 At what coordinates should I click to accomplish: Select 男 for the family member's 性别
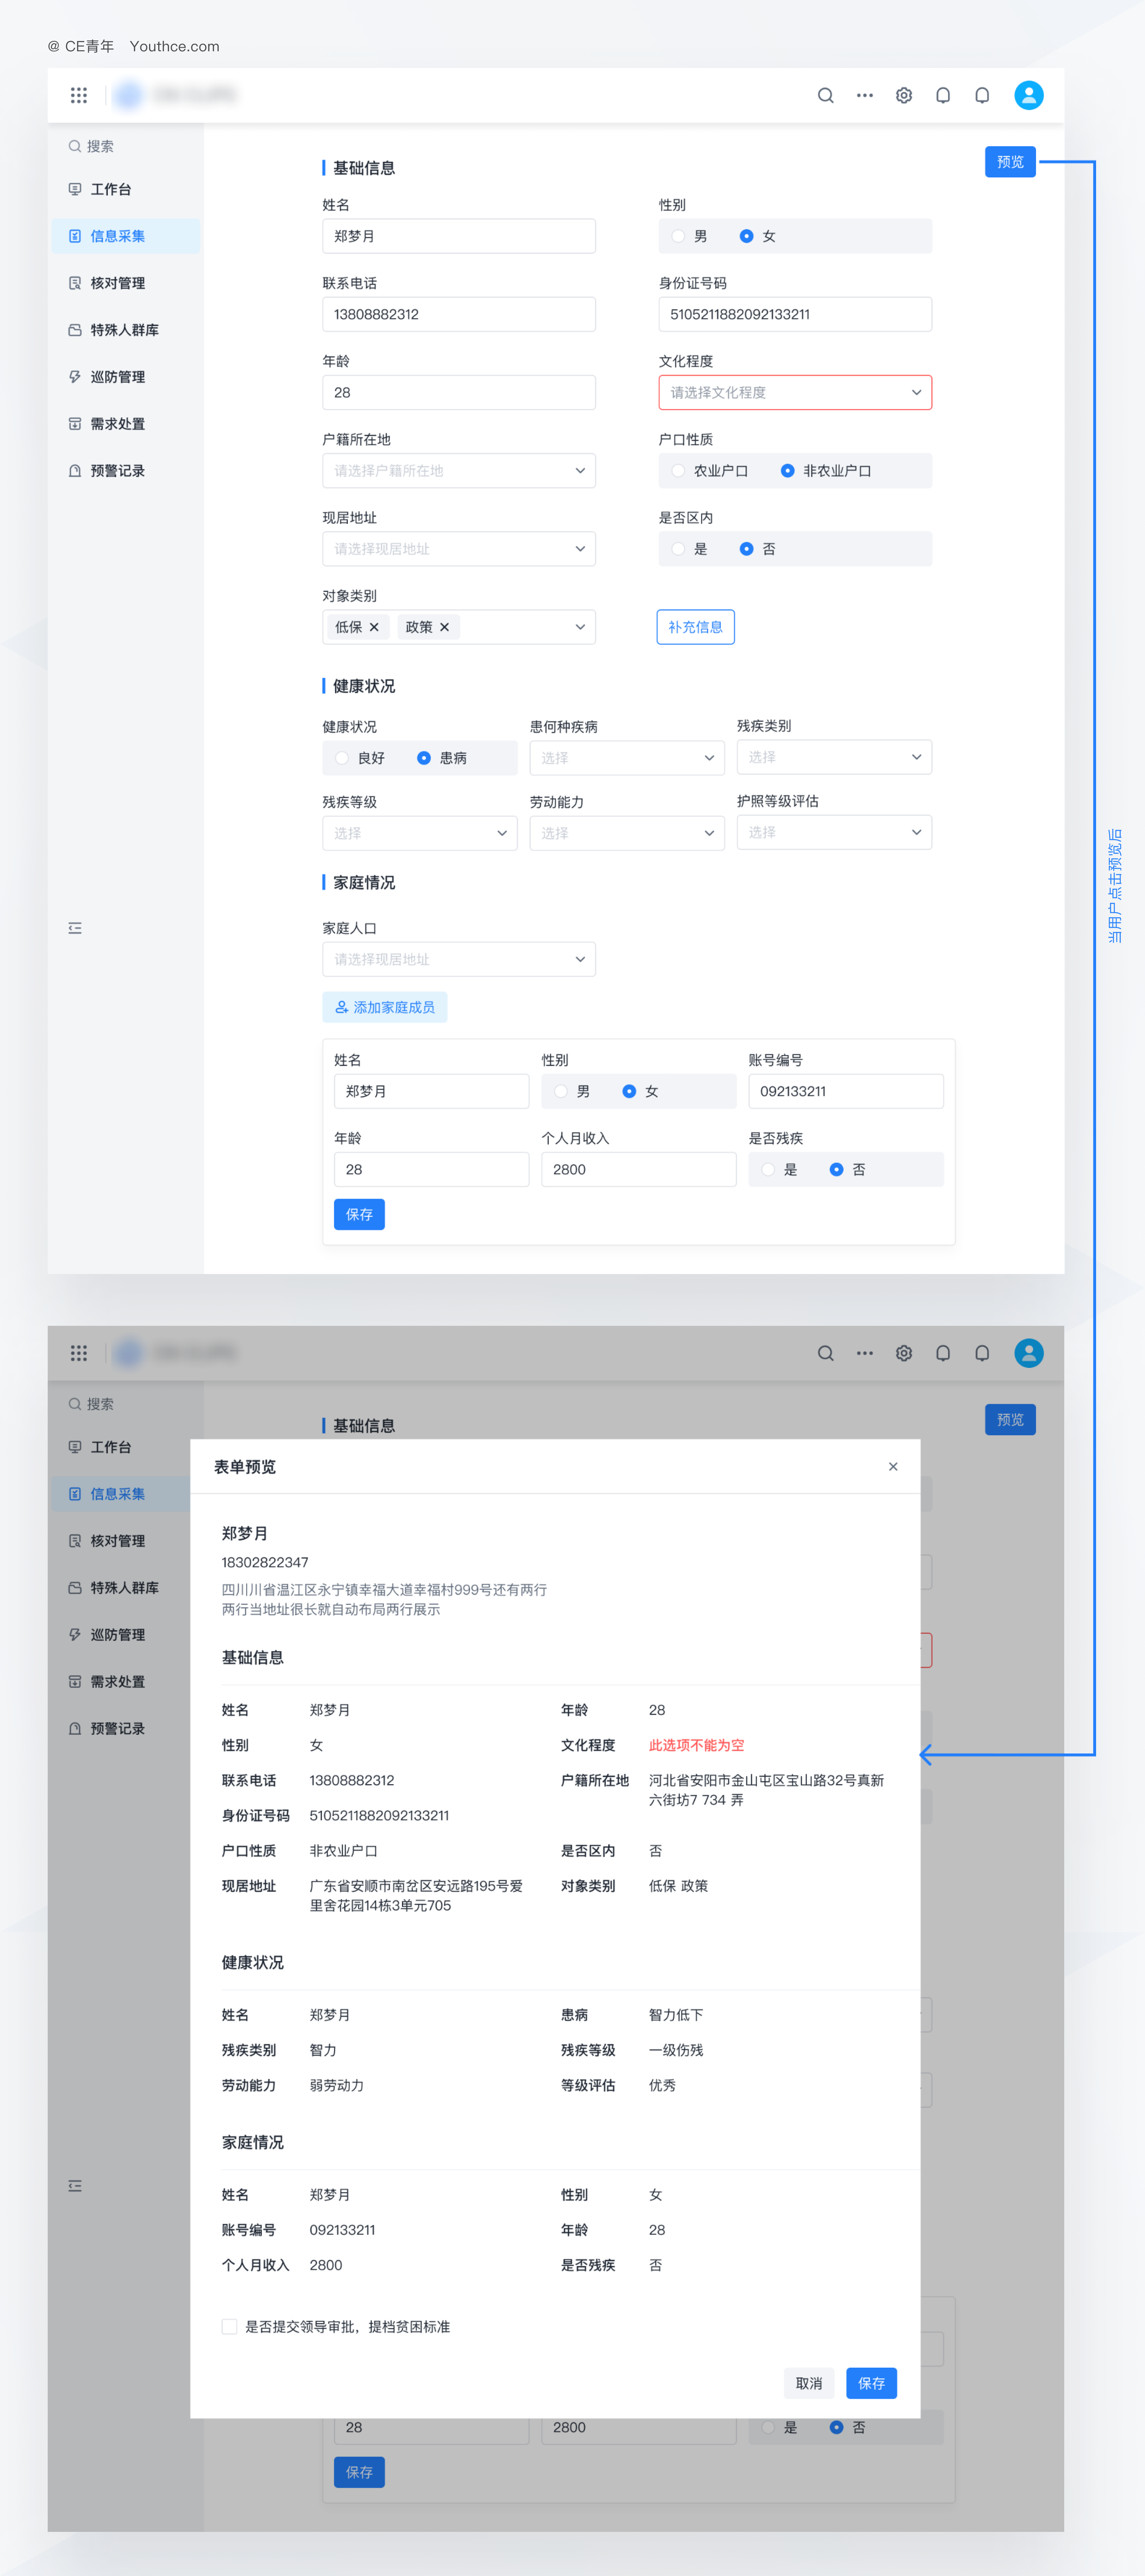(x=561, y=1091)
